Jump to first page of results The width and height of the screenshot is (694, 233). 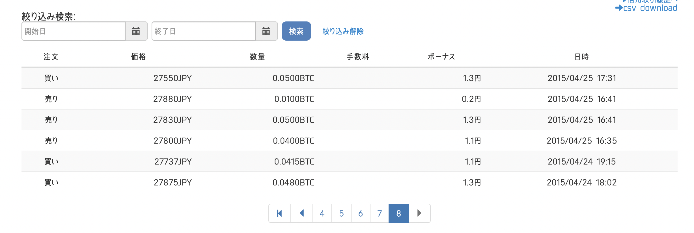280,213
